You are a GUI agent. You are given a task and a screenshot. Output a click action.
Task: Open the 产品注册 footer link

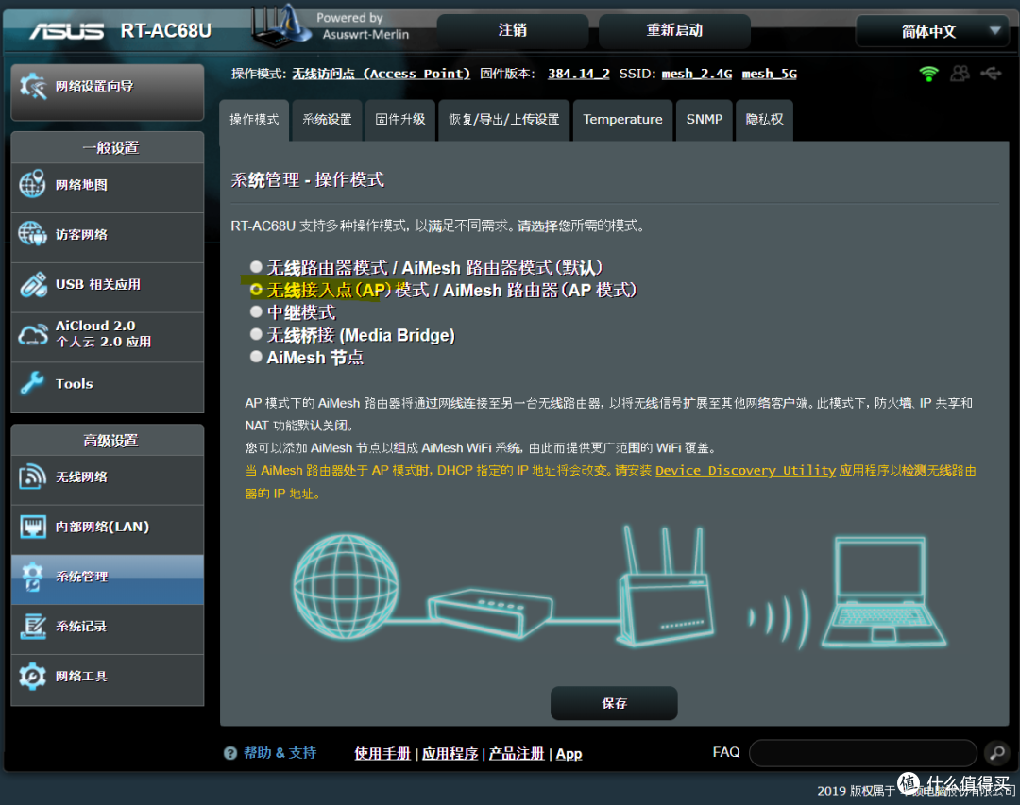pos(517,754)
